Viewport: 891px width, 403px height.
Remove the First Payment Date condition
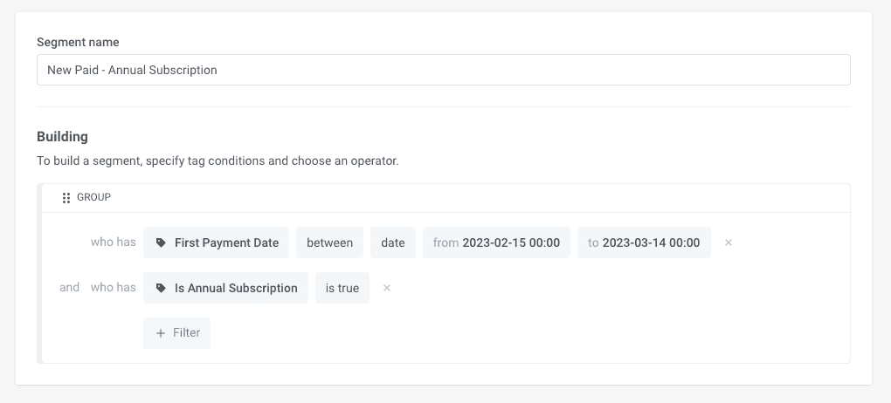729,242
